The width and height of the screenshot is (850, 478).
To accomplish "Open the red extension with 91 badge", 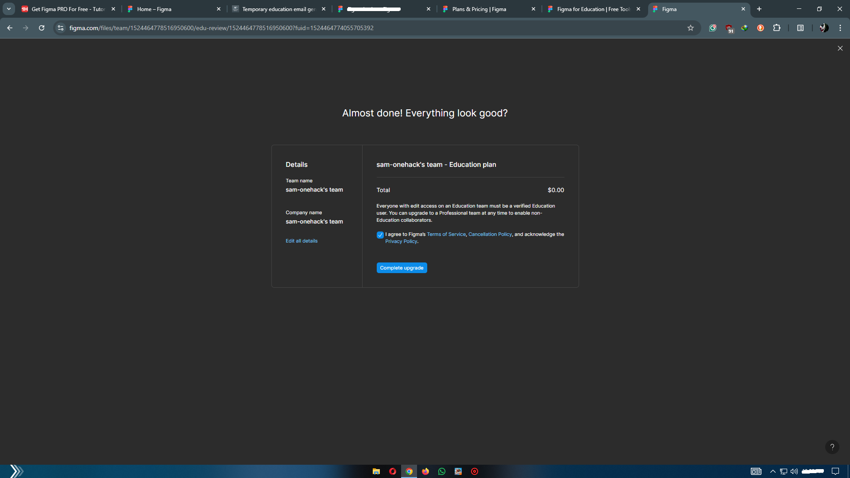I will (729, 28).
